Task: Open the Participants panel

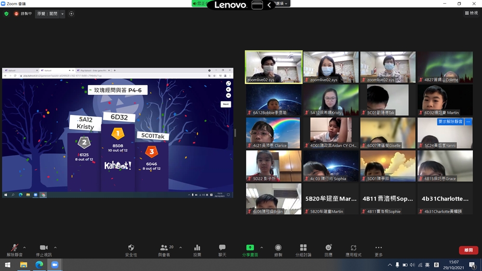Action: click(x=165, y=250)
